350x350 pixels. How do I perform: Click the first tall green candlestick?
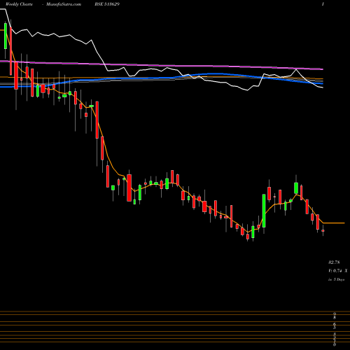tap(6, 36)
